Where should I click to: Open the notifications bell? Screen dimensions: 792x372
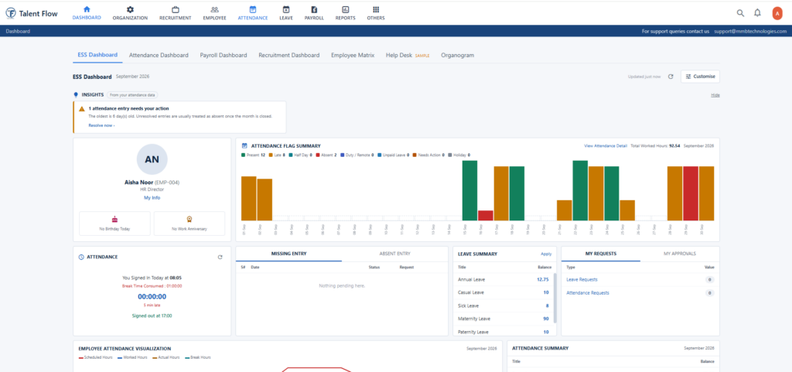[757, 13]
